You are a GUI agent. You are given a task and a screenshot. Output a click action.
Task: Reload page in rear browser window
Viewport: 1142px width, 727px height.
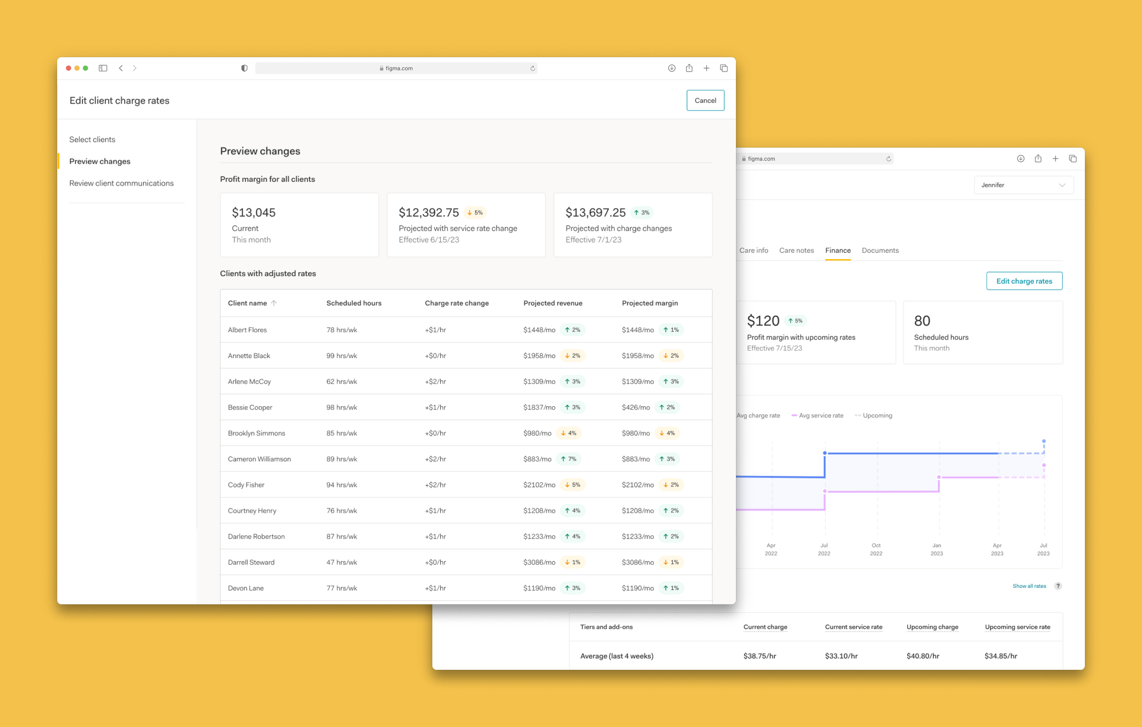[888, 159]
